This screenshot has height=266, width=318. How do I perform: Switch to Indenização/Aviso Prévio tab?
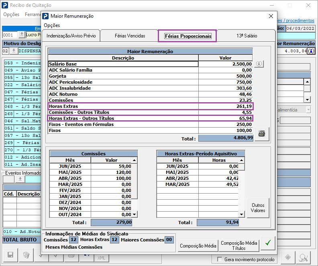pos(71,36)
